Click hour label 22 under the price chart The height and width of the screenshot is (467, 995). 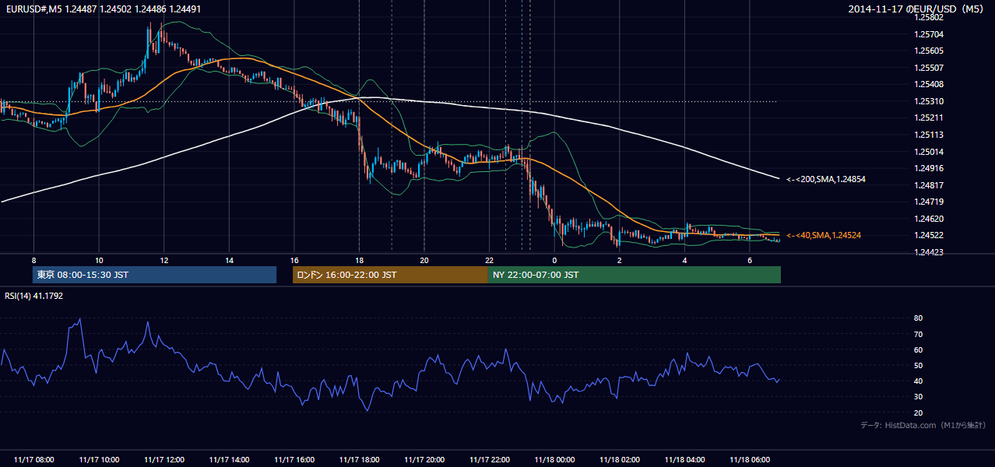pos(490,260)
